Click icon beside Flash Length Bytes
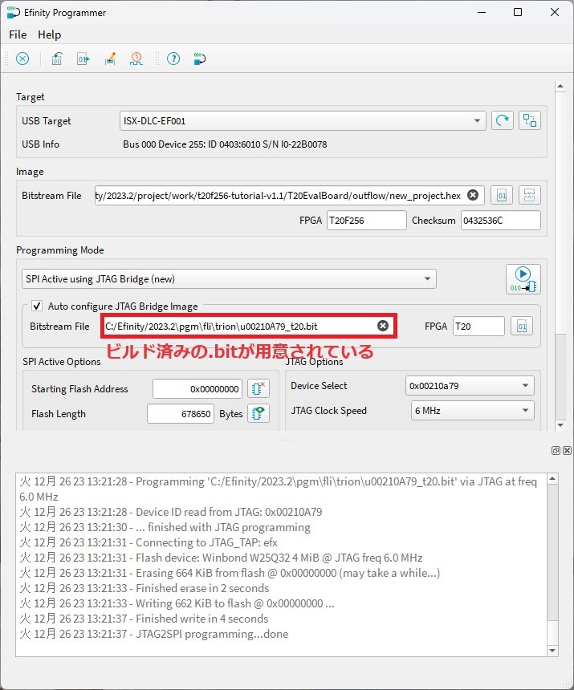The width and height of the screenshot is (574, 690). tap(259, 413)
